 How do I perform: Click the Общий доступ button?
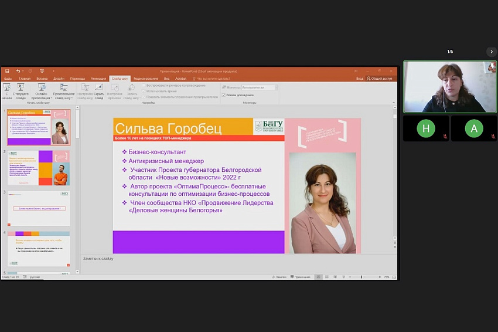(381, 78)
